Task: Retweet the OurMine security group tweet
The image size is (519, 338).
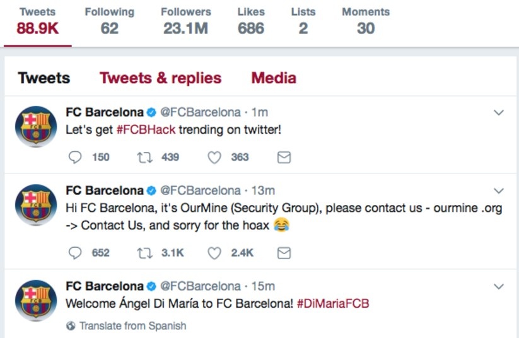Action: click(144, 253)
